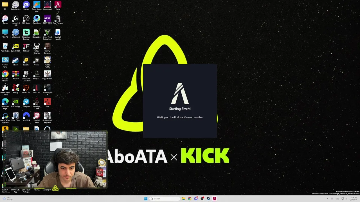Launch OBS Studio from desktop
Viewport: 360px width, 202px height.
pos(26,20)
